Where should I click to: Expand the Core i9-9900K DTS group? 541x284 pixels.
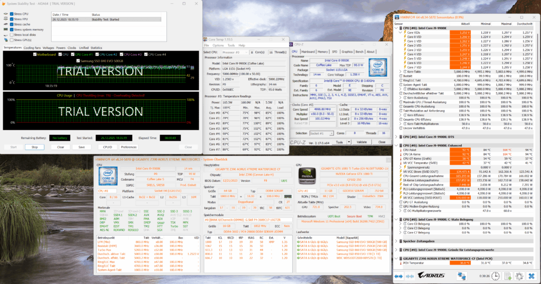tap(396, 136)
